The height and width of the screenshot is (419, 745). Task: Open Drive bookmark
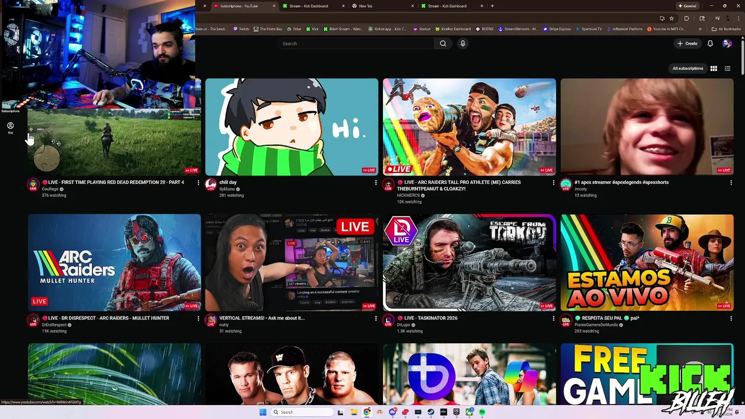pyautogui.click(x=294, y=29)
